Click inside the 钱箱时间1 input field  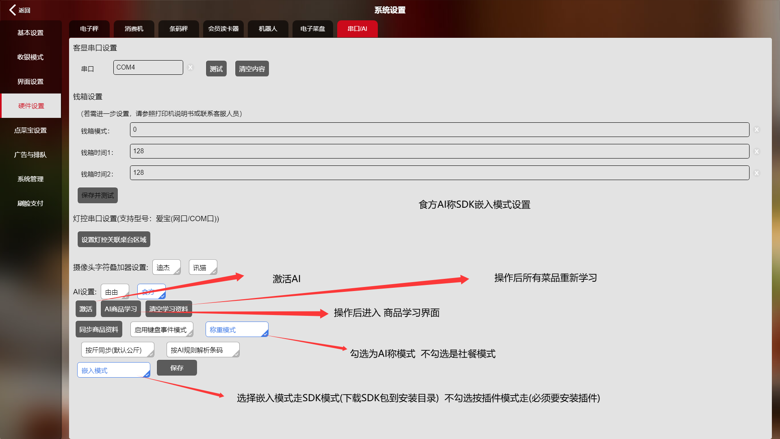(x=439, y=151)
